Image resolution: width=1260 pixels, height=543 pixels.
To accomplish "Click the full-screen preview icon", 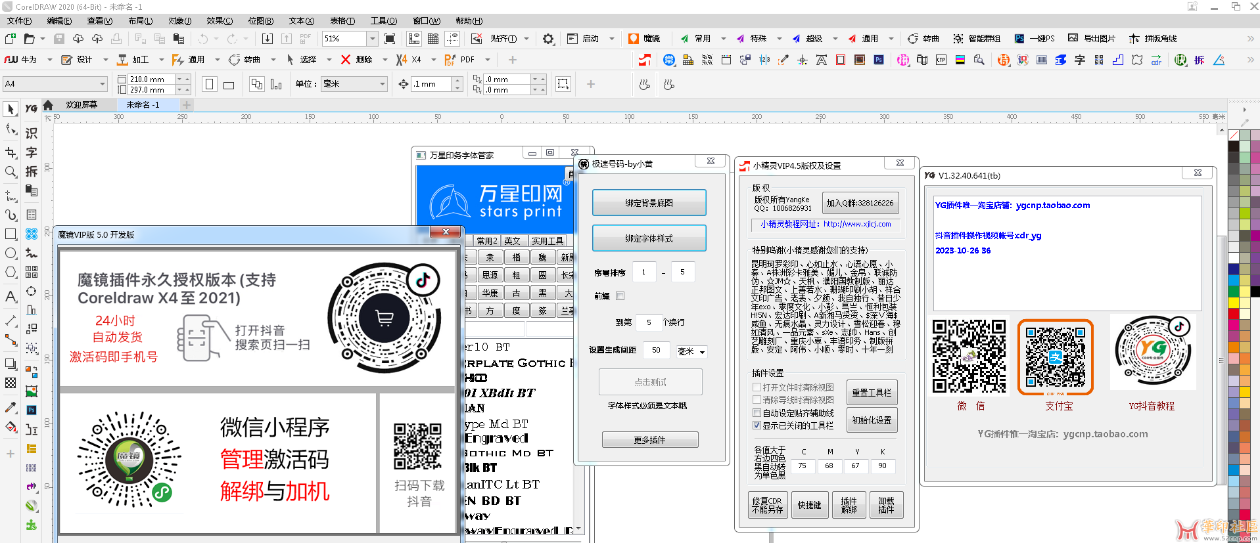I will 390,39.
